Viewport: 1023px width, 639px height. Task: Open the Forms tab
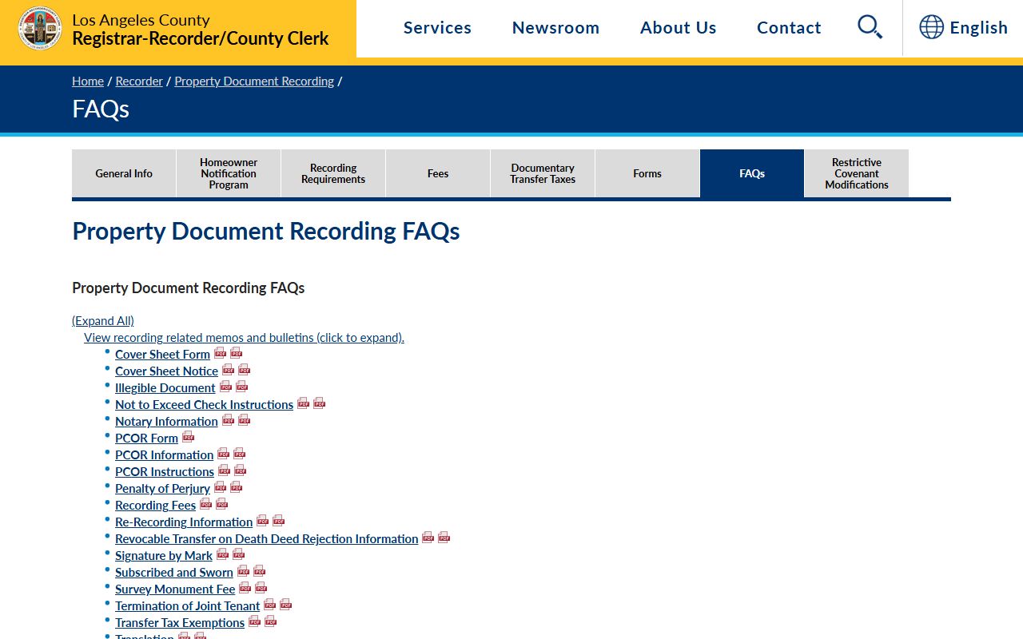[x=647, y=173]
